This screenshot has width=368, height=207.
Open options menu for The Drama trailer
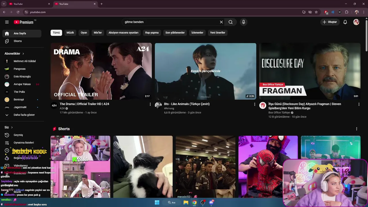[150, 104]
